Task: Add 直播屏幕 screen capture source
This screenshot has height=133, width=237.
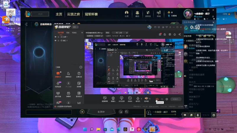Action: tap(105, 99)
